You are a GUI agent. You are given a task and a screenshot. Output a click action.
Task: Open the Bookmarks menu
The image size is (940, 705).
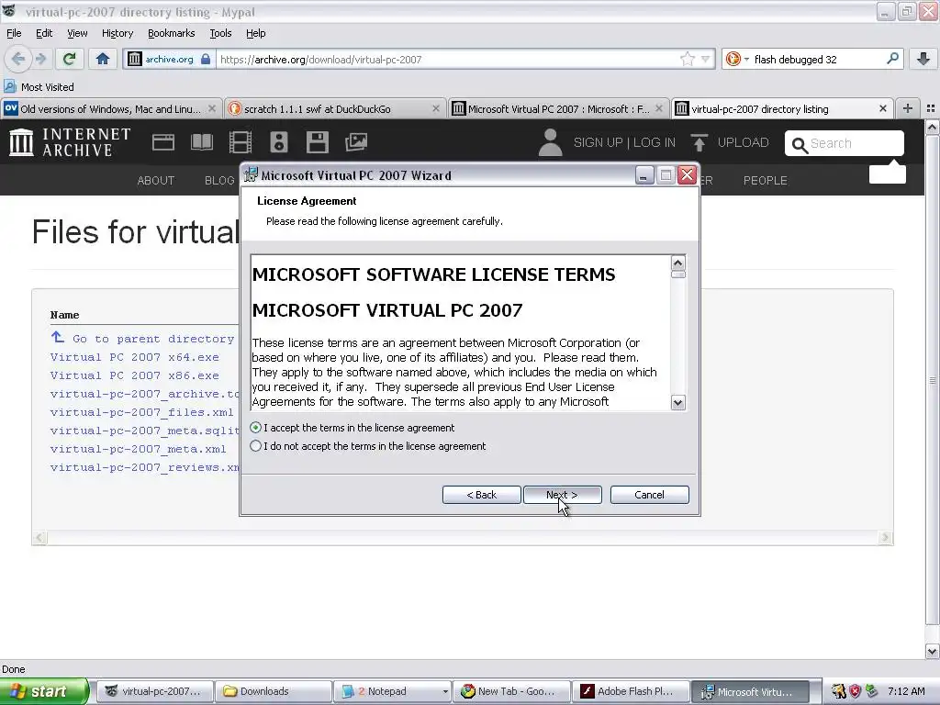click(x=171, y=33)
